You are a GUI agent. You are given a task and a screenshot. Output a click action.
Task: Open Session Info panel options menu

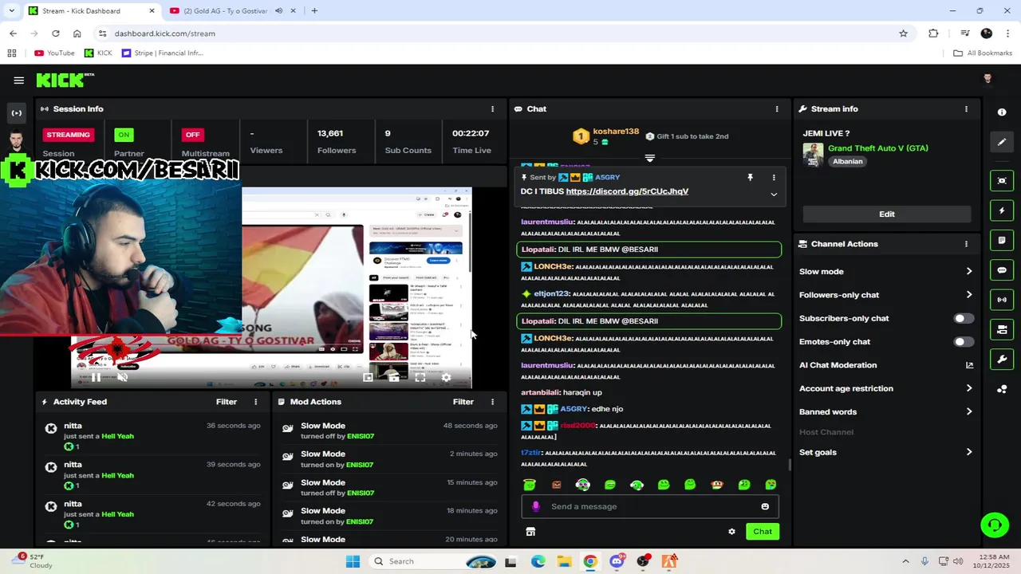tap(492, 109)
